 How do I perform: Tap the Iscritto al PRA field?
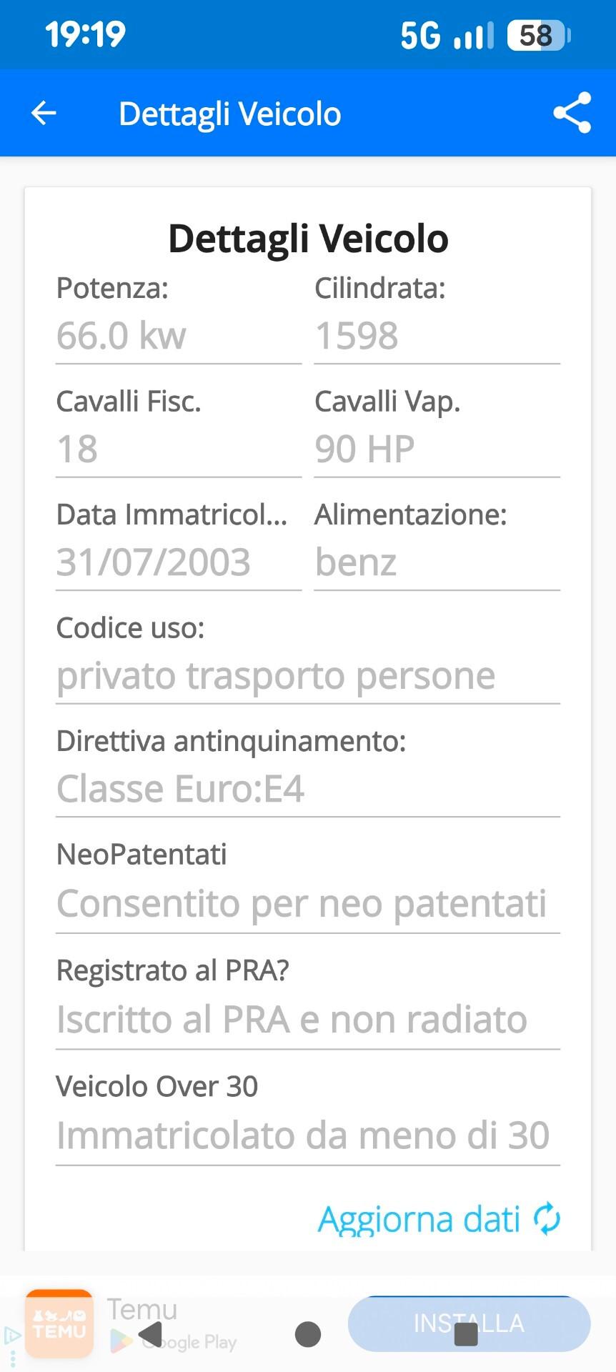[x=307, y=1020]
